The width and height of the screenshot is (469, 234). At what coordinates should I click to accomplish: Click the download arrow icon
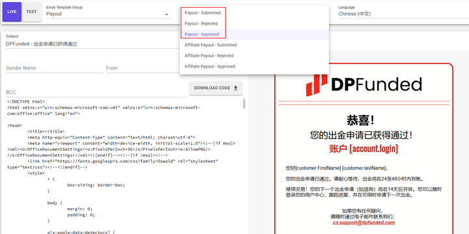(236, 88)
